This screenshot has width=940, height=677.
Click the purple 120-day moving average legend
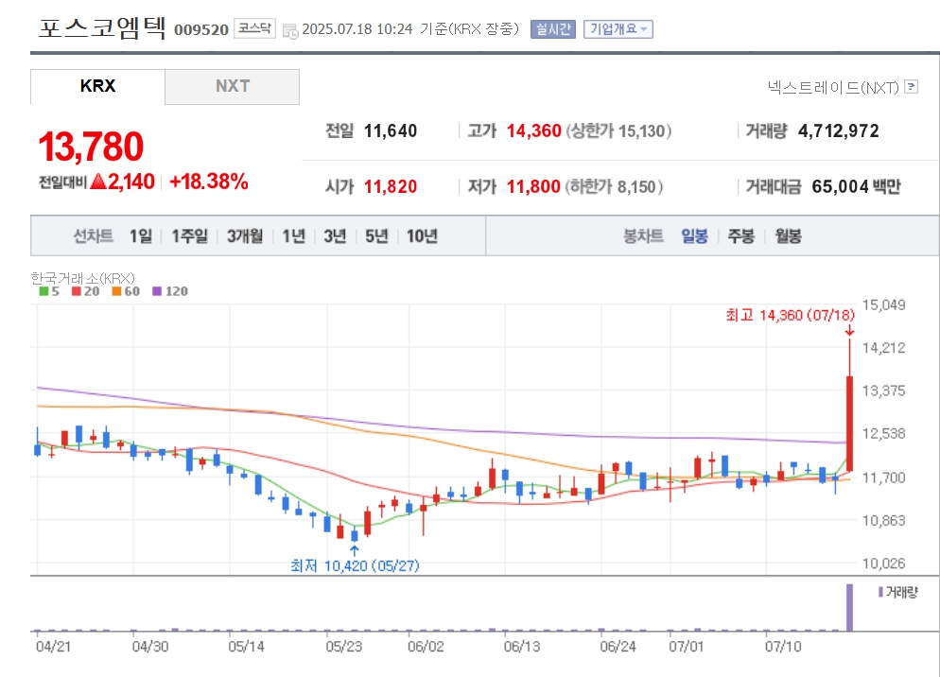170,291
